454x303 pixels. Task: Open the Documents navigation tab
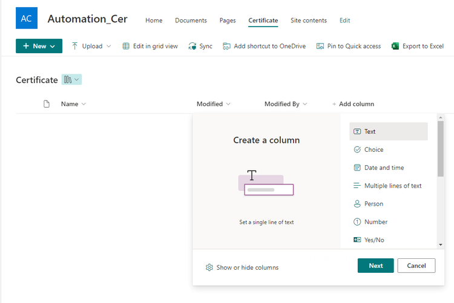tap(191, 21)
